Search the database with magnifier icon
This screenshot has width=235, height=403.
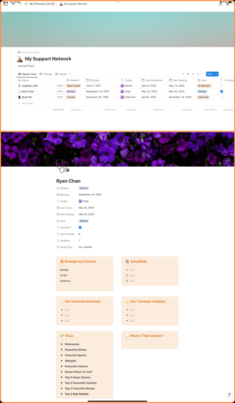click(198, 74)
